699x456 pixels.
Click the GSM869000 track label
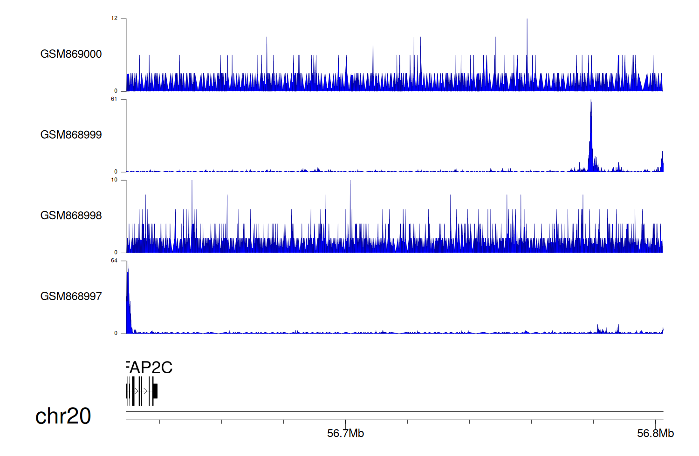(71, 54)
